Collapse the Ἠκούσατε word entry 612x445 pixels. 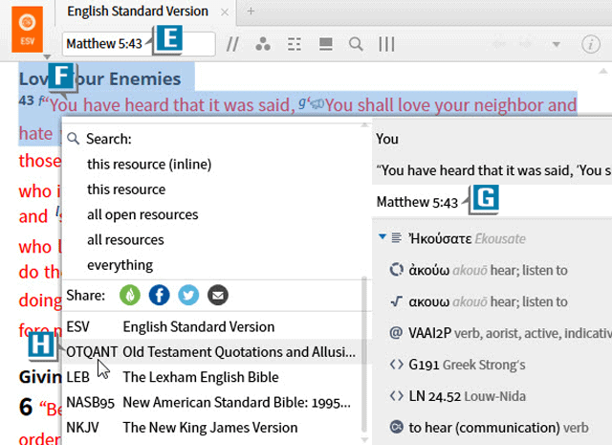click(x=382, y=237)
